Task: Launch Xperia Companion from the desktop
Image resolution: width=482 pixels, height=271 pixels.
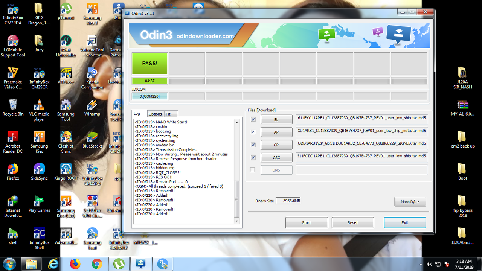Action: point(92,78)
